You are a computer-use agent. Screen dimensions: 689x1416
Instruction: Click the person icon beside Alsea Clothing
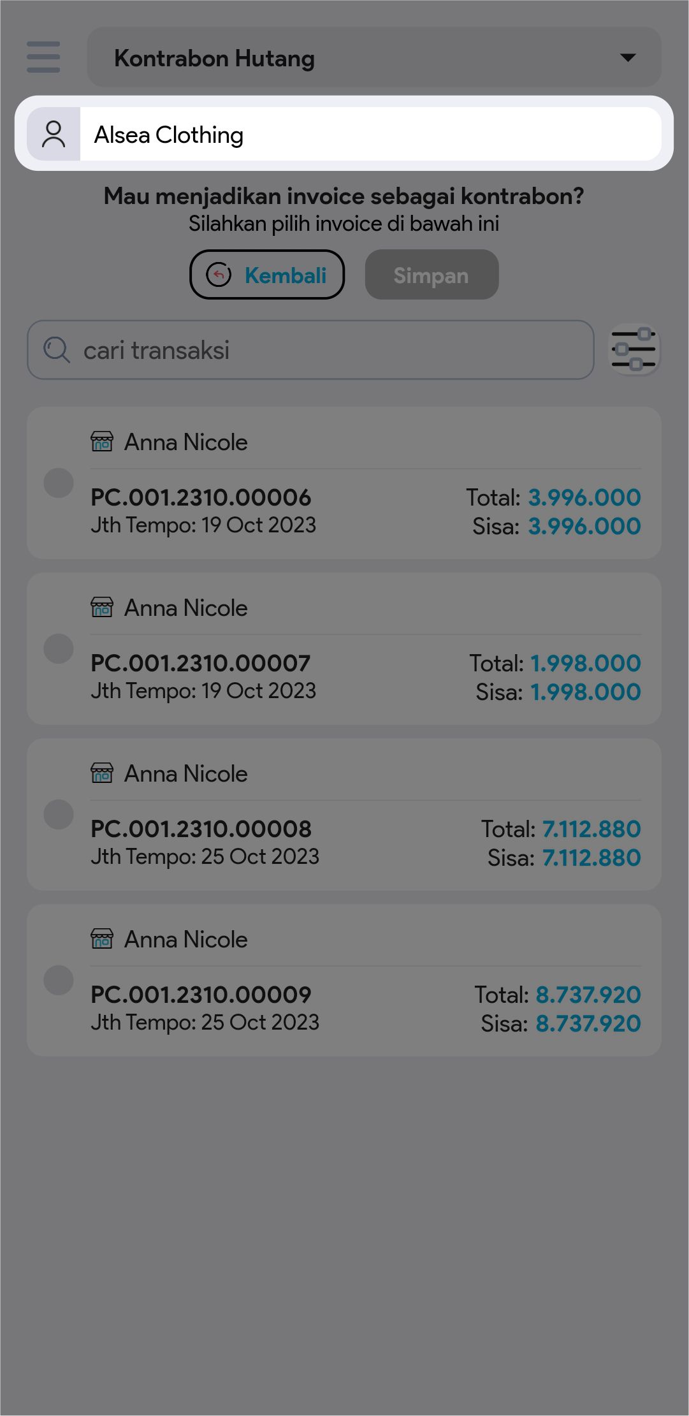pos(54,135)
